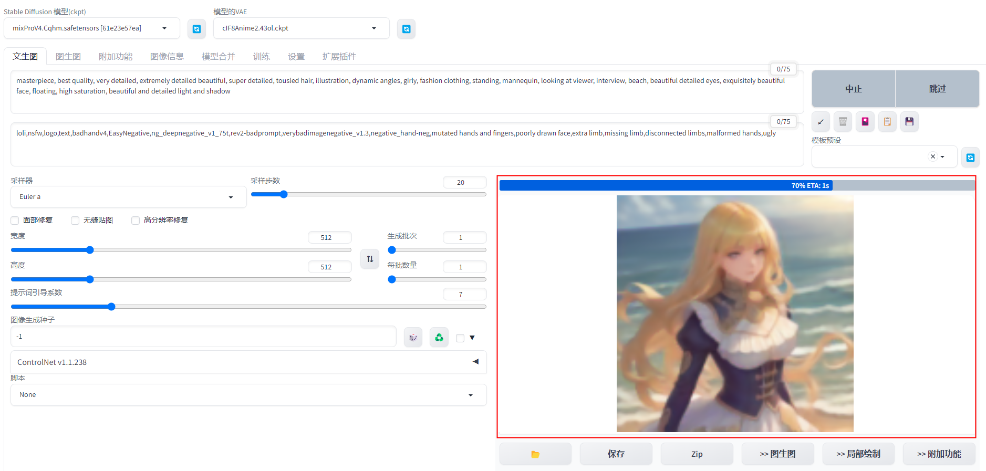Click the 保存 save button
The width and height of the screenshot is (986, 471).
click(x=616, y=454)
